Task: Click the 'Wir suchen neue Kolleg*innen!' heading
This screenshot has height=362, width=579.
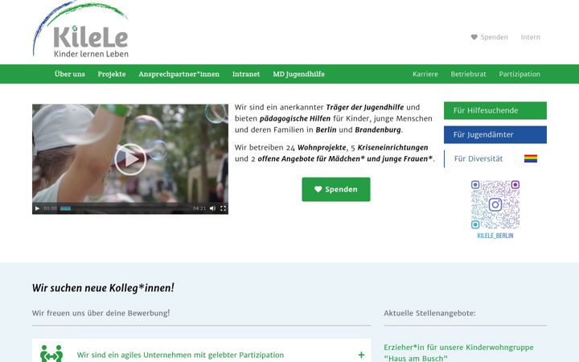Action: (103, 288)
